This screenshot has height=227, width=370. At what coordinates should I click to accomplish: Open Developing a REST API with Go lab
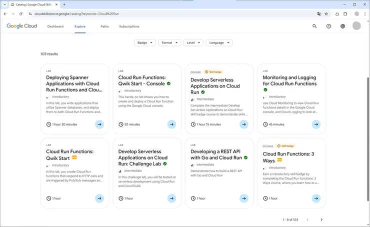216,154
